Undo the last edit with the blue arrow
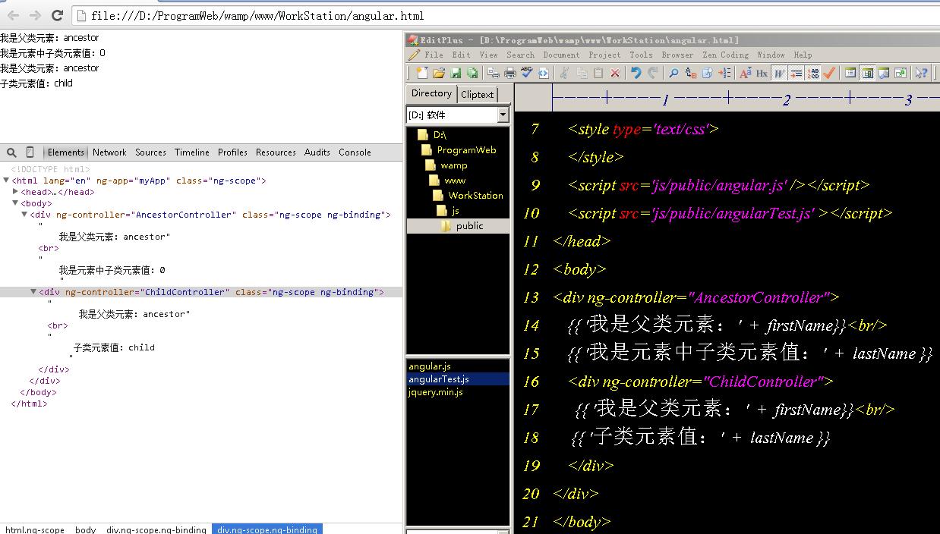The height and width of the screenshot is (534, 940). pos(636,73)
